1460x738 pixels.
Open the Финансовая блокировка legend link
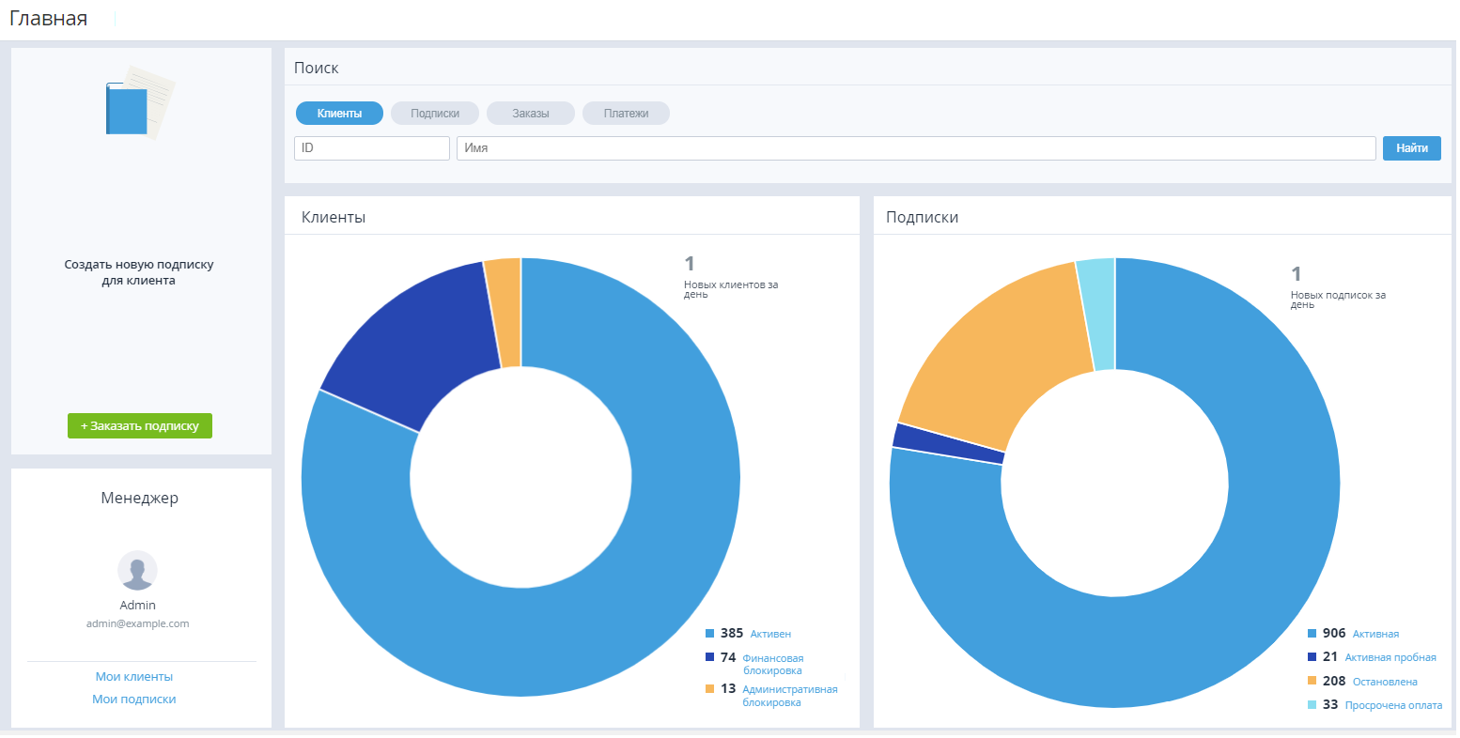click(x=772, y=664)
